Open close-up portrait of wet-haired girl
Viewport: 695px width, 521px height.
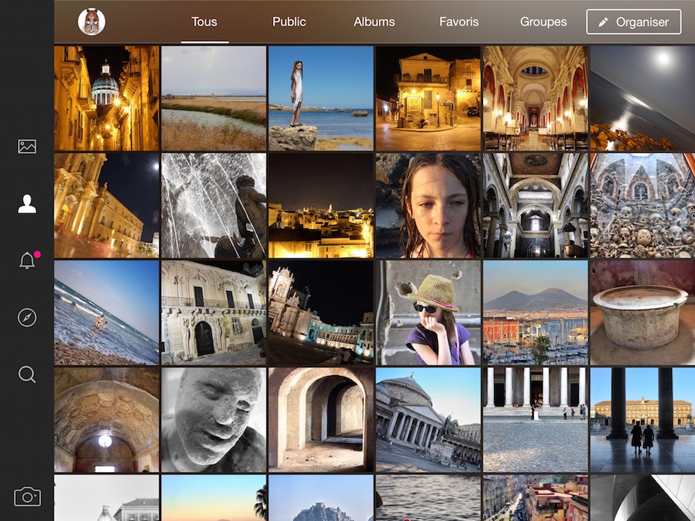click(x=428, y=206)
